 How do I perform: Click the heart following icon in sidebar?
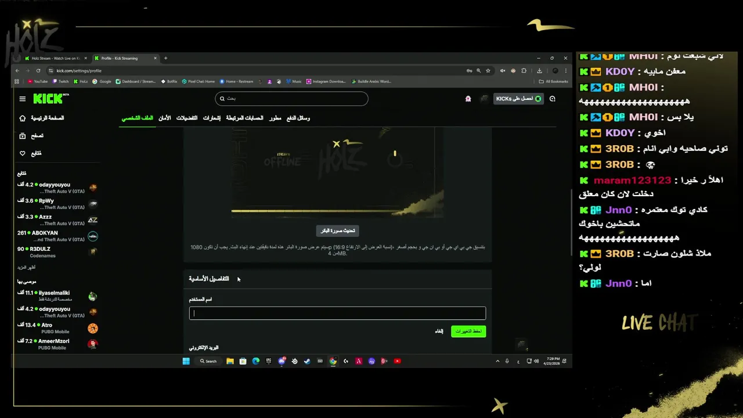pos(23,153)
